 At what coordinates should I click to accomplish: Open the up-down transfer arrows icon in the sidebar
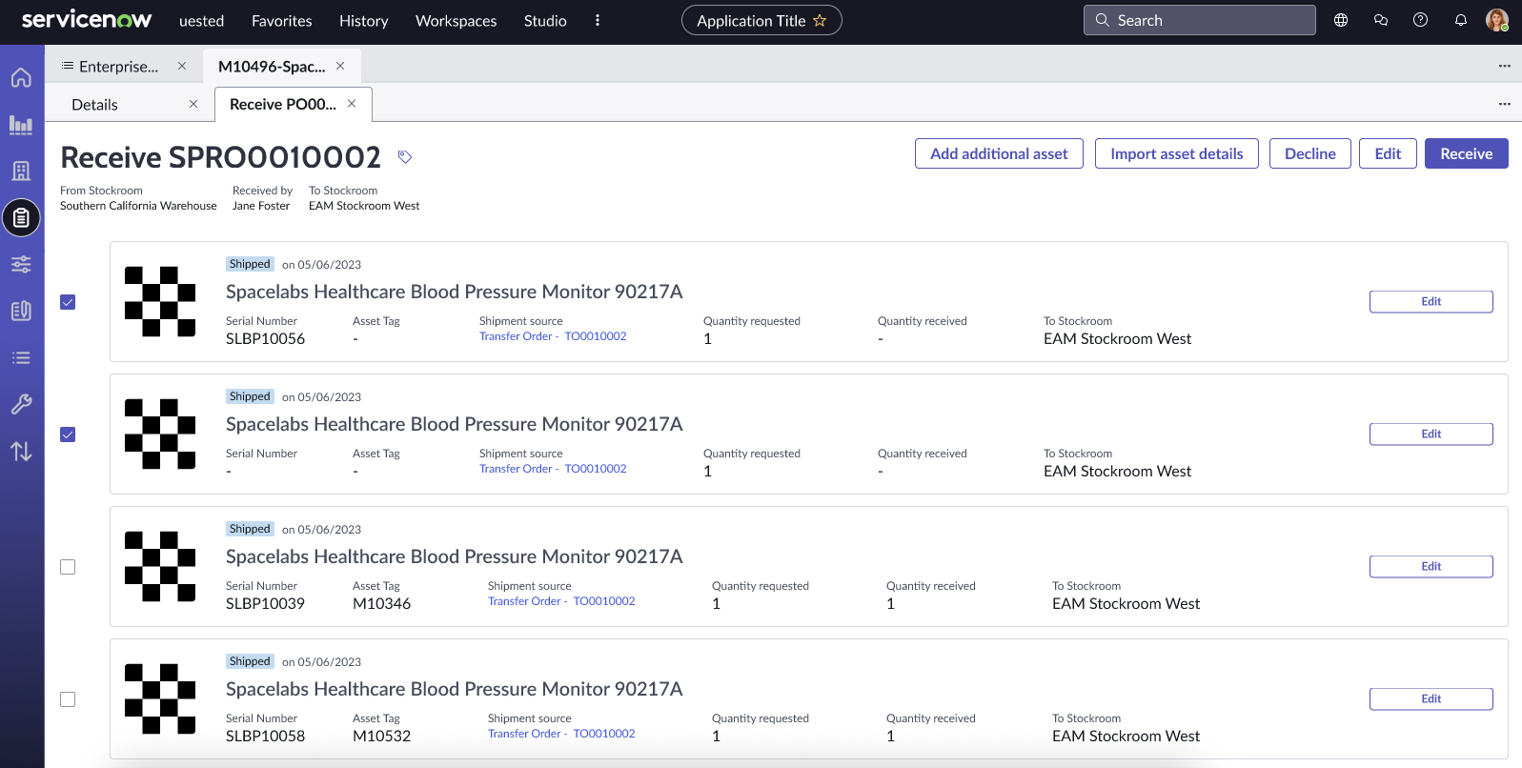21,451
